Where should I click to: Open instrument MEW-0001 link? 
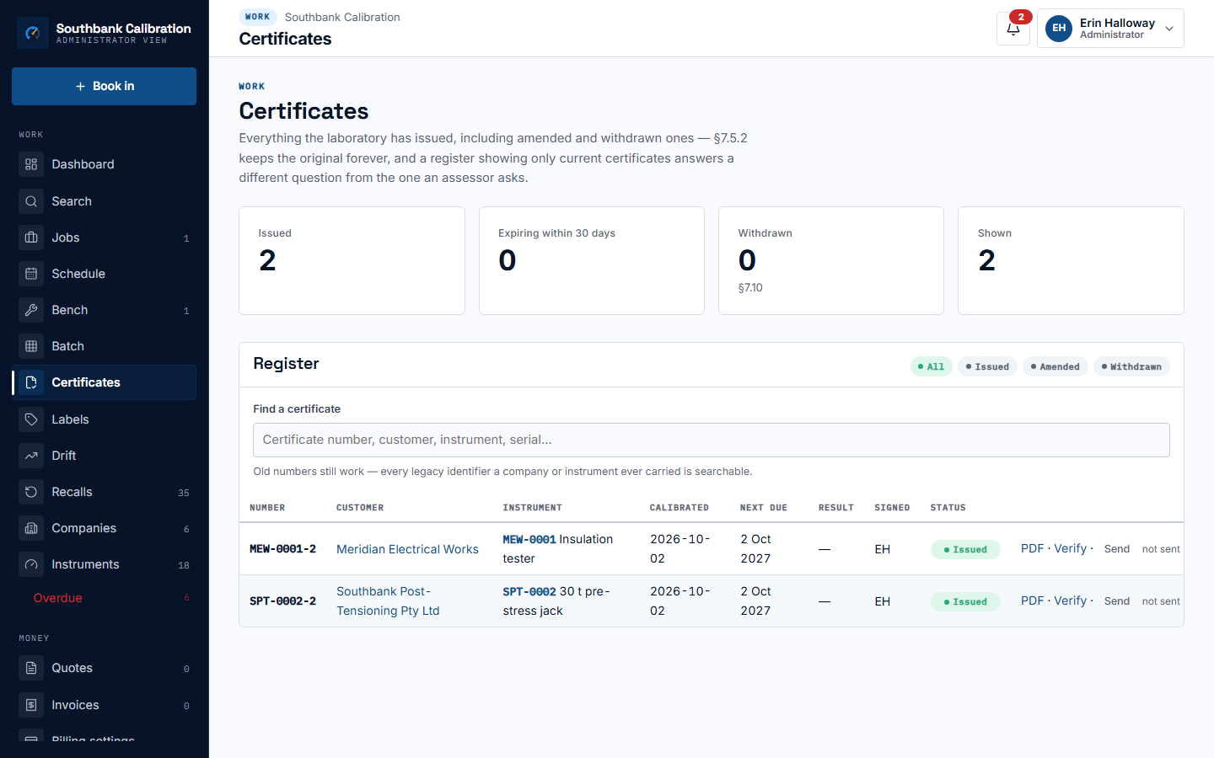tap(529, 539)
